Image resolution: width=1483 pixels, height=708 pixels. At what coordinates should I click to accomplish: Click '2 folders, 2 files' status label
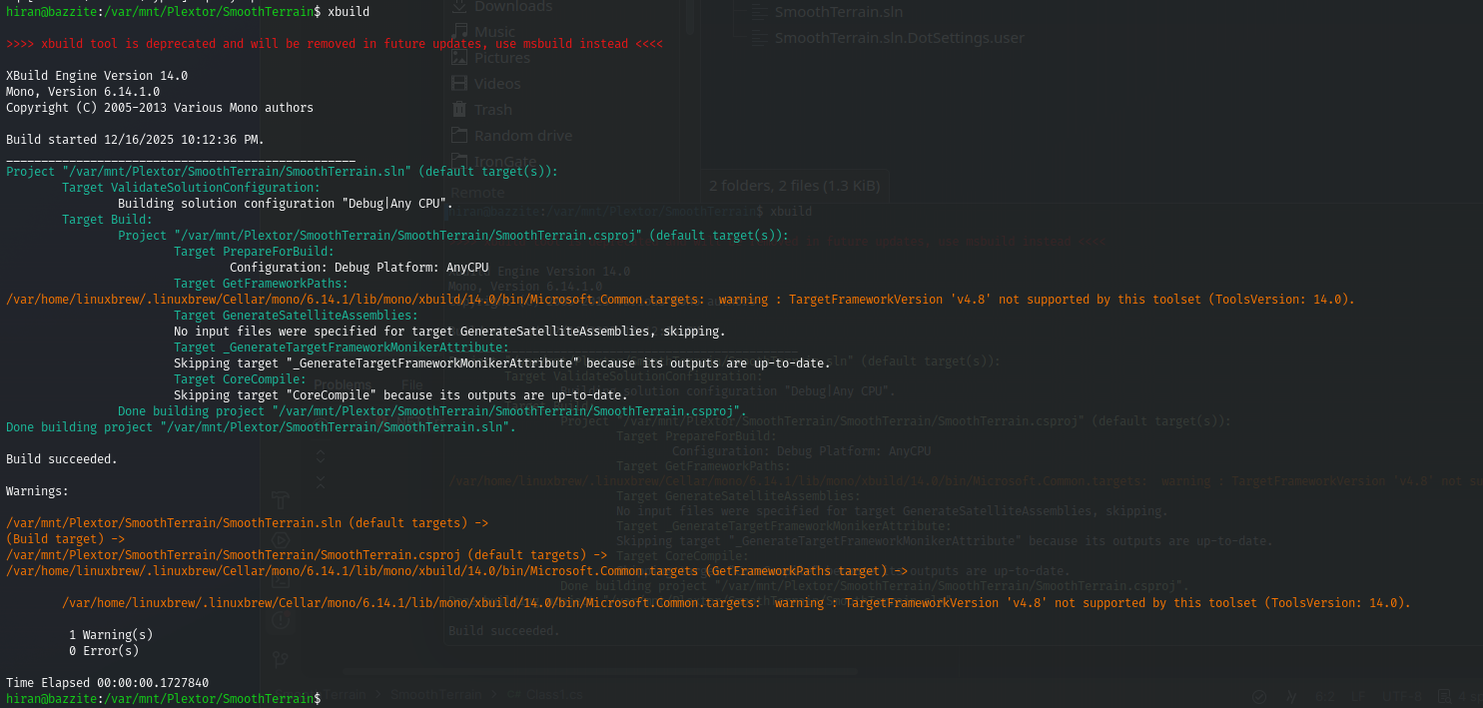pos(794,186)
